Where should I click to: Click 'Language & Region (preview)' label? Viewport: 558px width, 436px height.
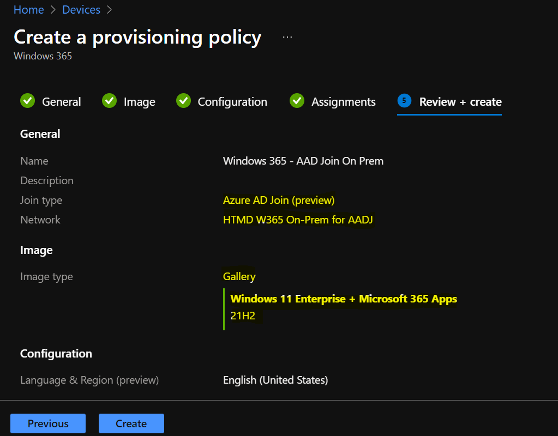tap(89, 380)
